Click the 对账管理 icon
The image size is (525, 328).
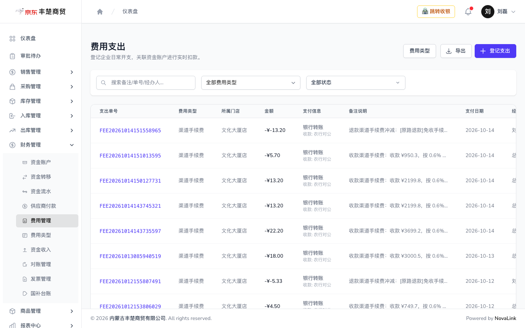pyautogui.click(x=25, y=265)
